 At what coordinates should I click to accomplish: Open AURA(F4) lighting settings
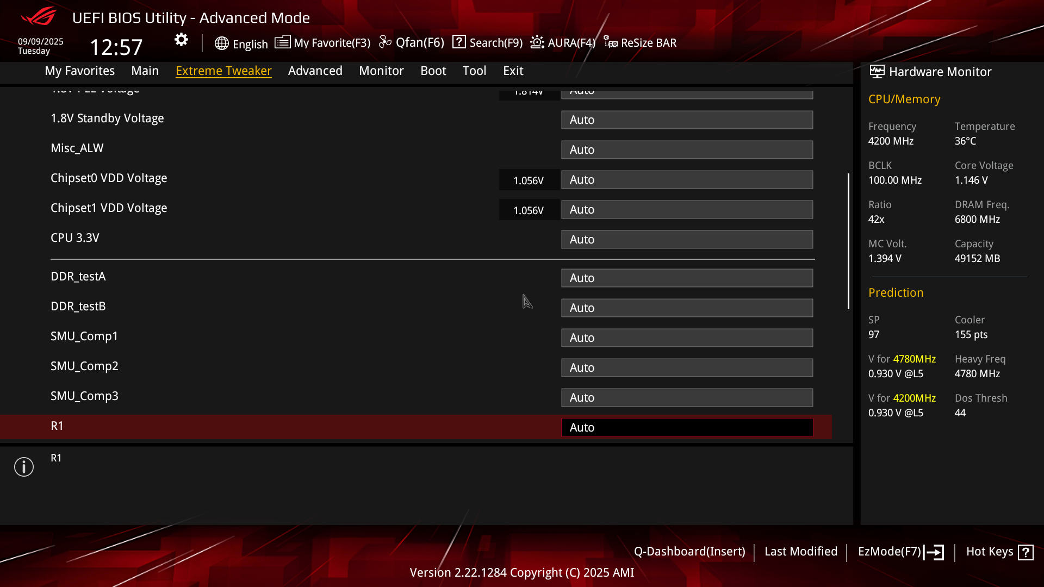[563, 42]
